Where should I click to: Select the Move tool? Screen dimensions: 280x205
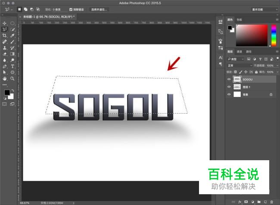[x=4, y=23]
